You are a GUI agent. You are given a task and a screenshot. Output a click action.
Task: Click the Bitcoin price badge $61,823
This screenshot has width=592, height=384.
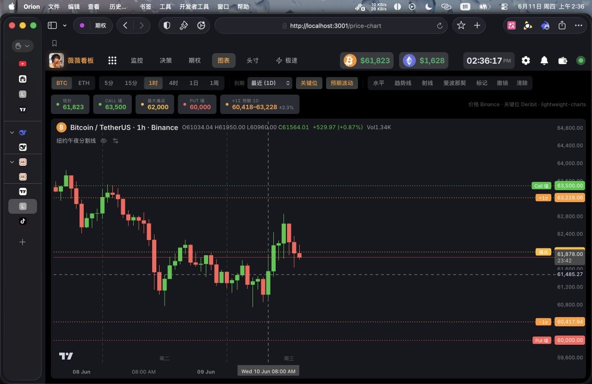point(367,60)
